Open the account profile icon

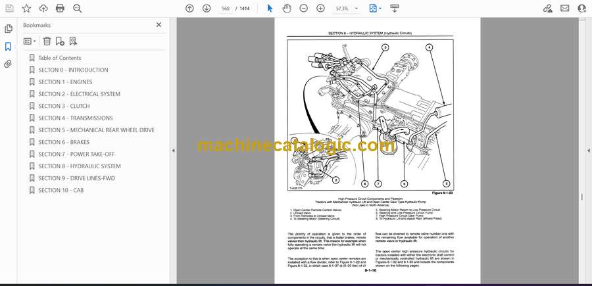click(582, 9)
